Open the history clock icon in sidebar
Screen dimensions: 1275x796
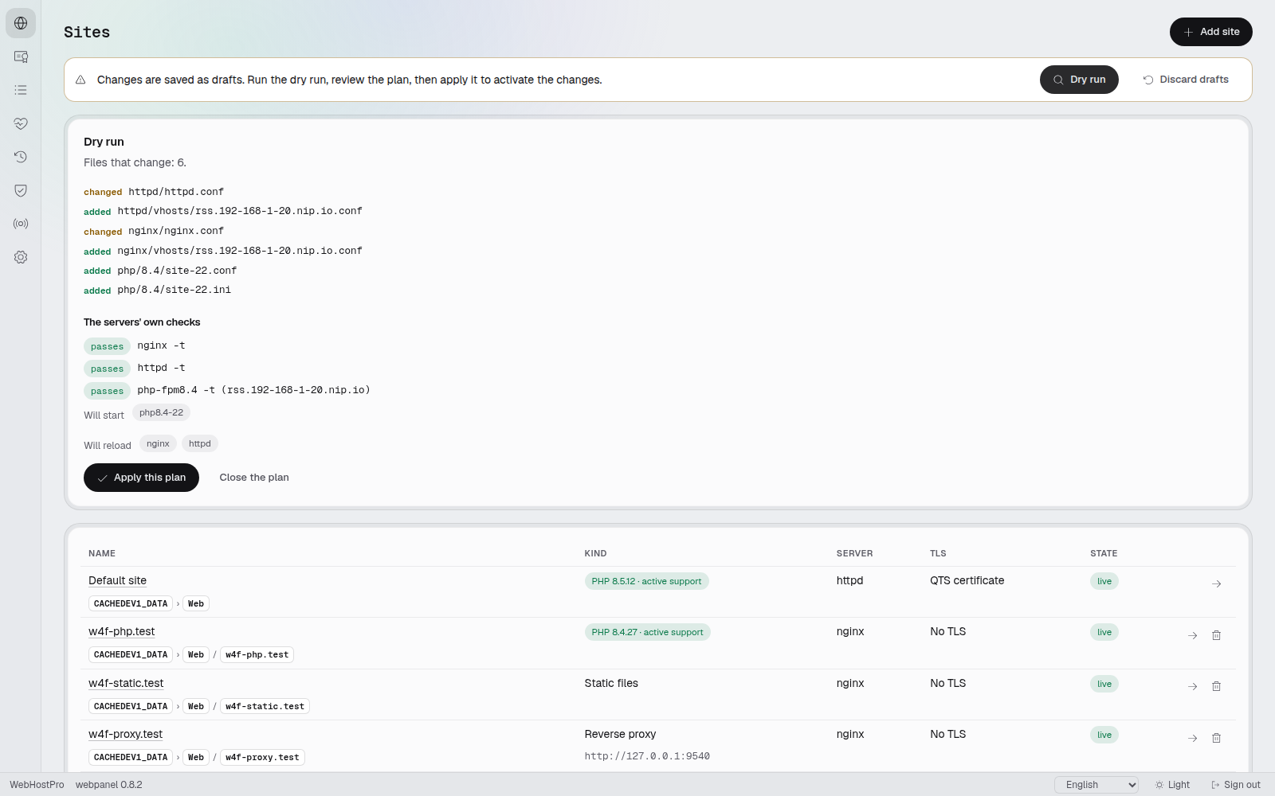click(21, 157)
